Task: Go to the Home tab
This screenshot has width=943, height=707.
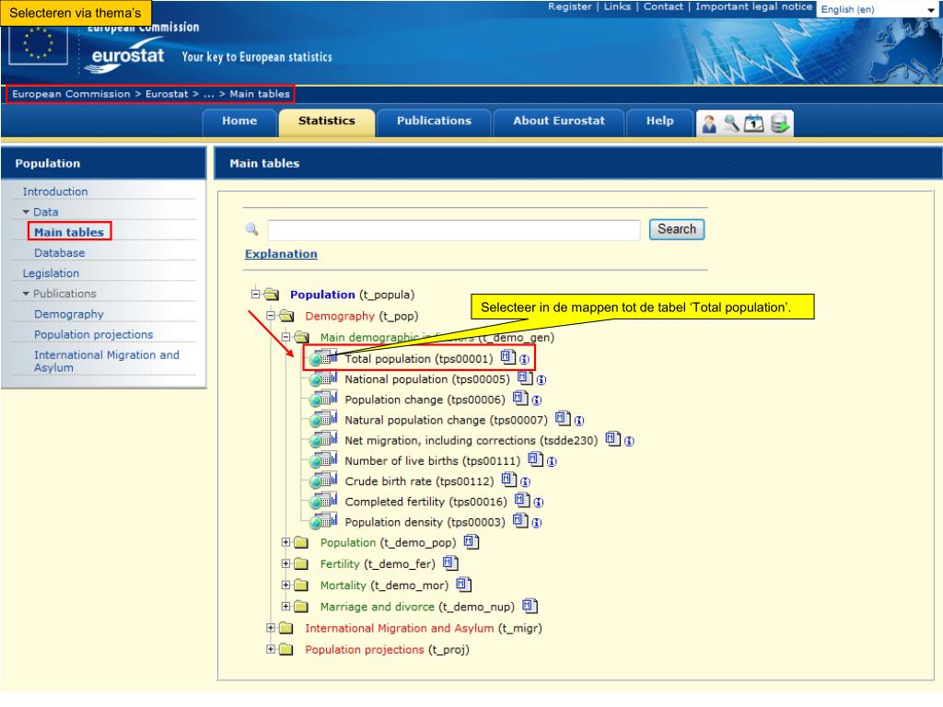Action: coord(239,121)
